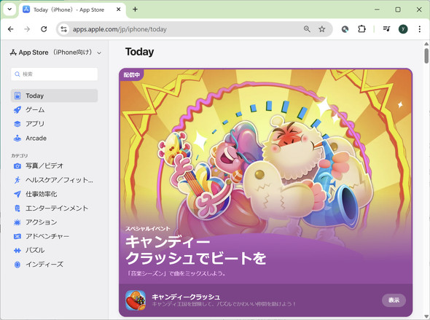Viewport: 430px width, 320px height.
Task: Bookmark this page with star icon
Action: coord(322,29)
